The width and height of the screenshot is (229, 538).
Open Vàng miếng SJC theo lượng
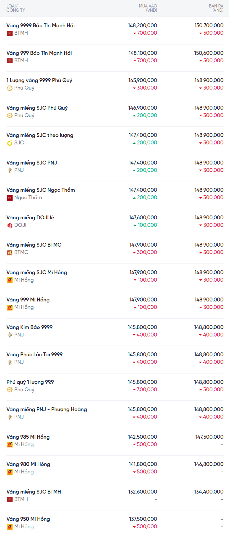click(x=40, y=135)
